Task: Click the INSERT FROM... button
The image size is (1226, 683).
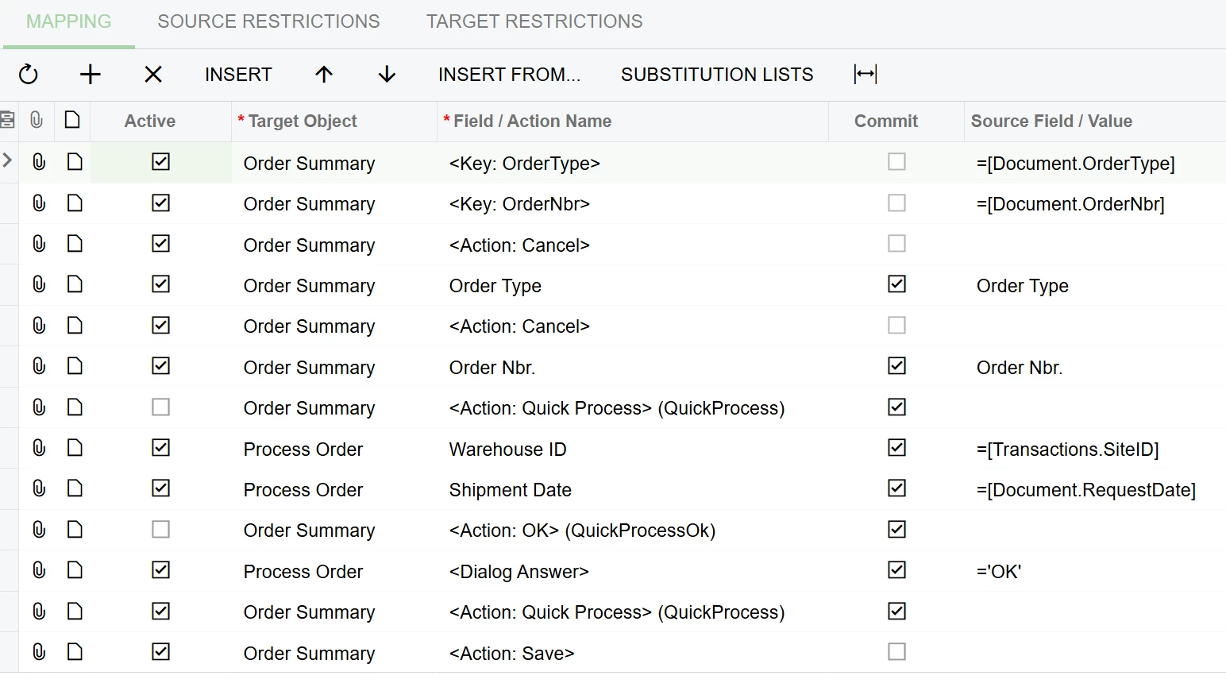Action: pos(510,75)
